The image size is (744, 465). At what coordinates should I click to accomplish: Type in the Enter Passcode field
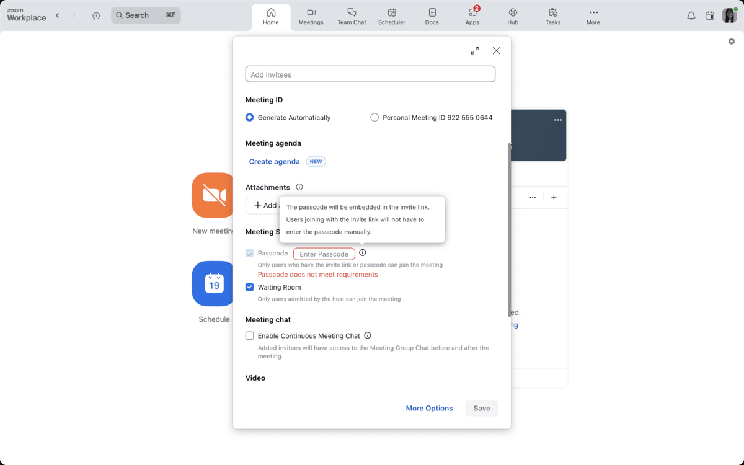click(x=324, y=254)
